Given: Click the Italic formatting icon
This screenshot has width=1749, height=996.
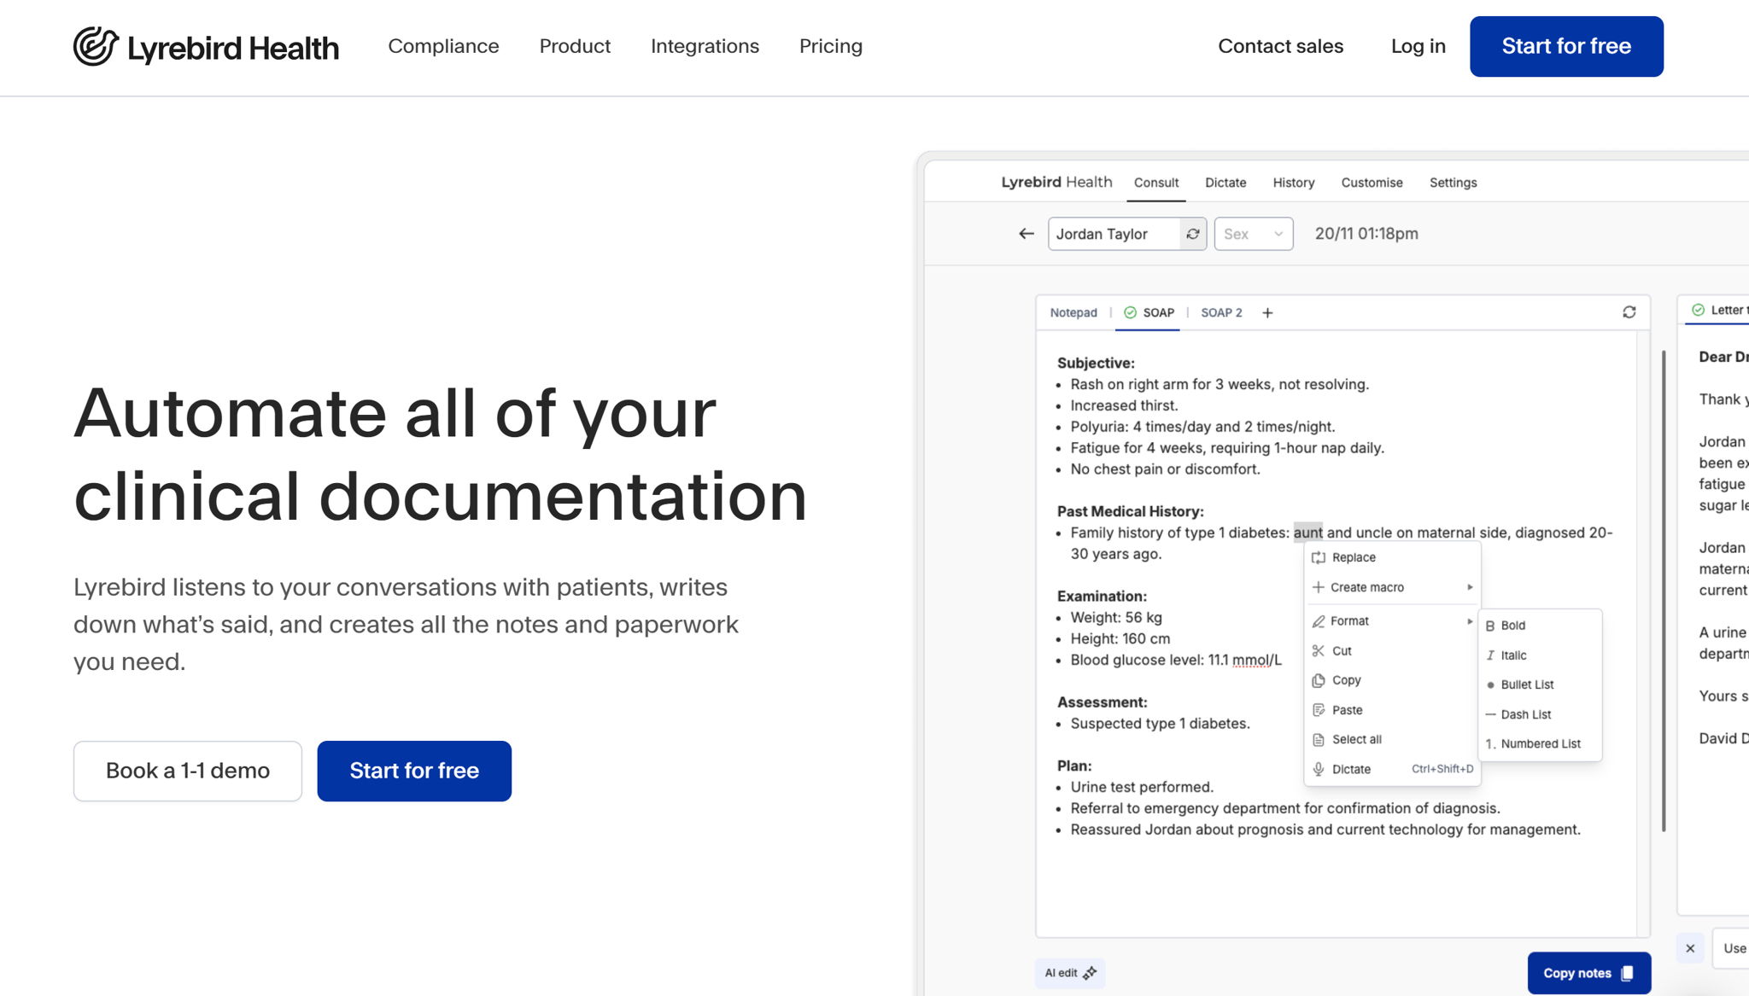Looking at the screenshot, I should point(1491,655).
